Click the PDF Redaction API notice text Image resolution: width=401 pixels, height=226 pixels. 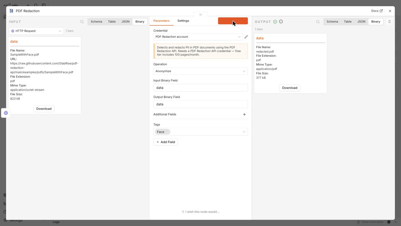coord(199,51)
